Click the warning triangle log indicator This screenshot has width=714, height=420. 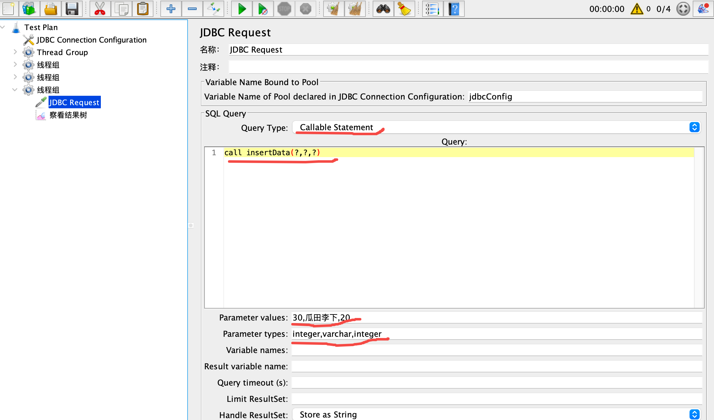(x=637, y=9)
